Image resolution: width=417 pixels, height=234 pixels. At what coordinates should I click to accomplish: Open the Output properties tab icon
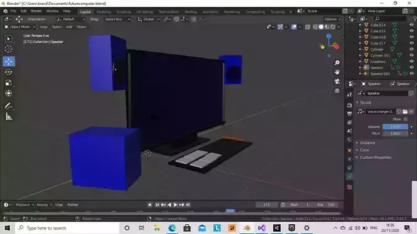coord(349,114)
